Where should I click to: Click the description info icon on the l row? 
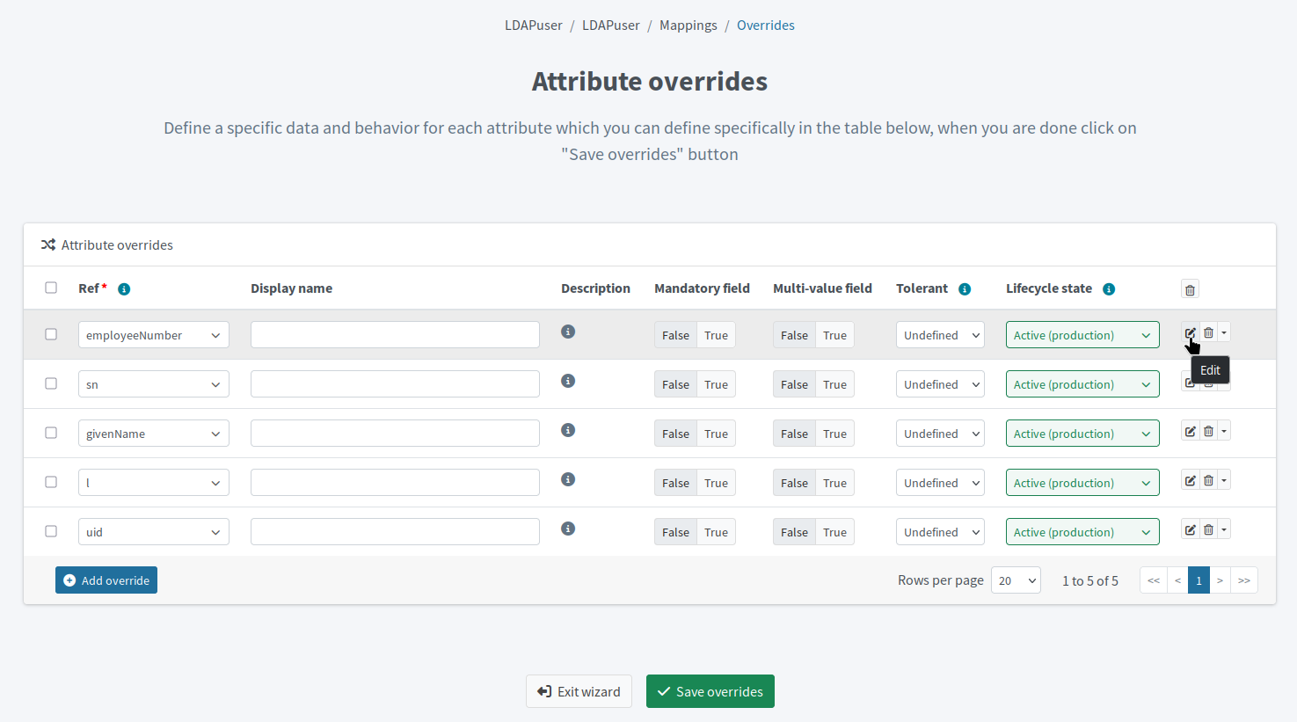(x=567, y=479)
